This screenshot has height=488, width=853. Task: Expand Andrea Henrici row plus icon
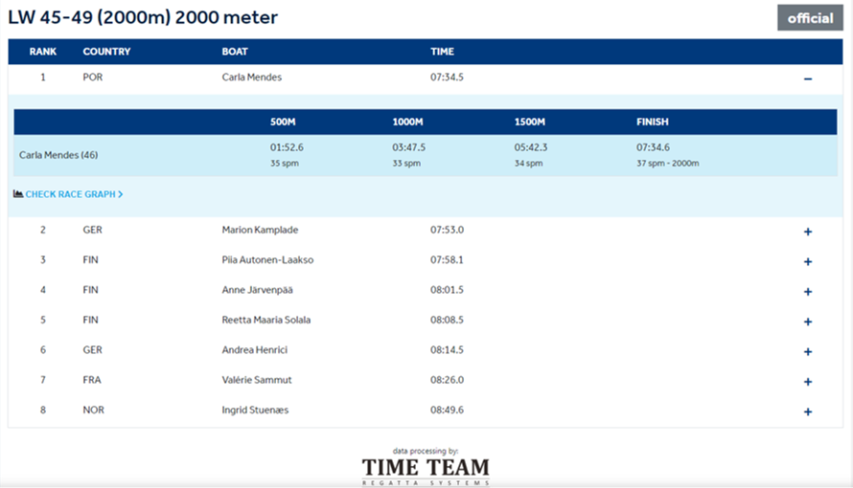(807, 351)
